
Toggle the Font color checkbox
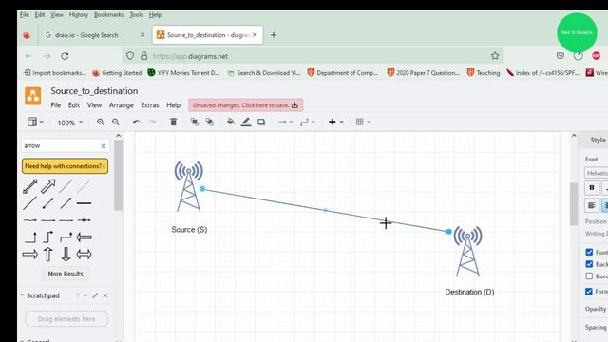589,252
